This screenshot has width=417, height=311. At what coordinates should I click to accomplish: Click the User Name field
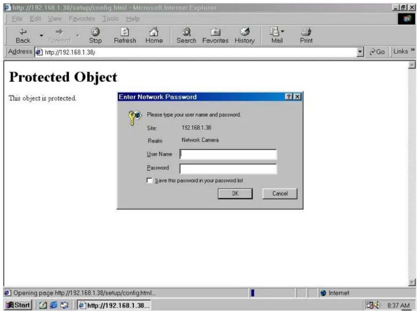click(228, 154)
